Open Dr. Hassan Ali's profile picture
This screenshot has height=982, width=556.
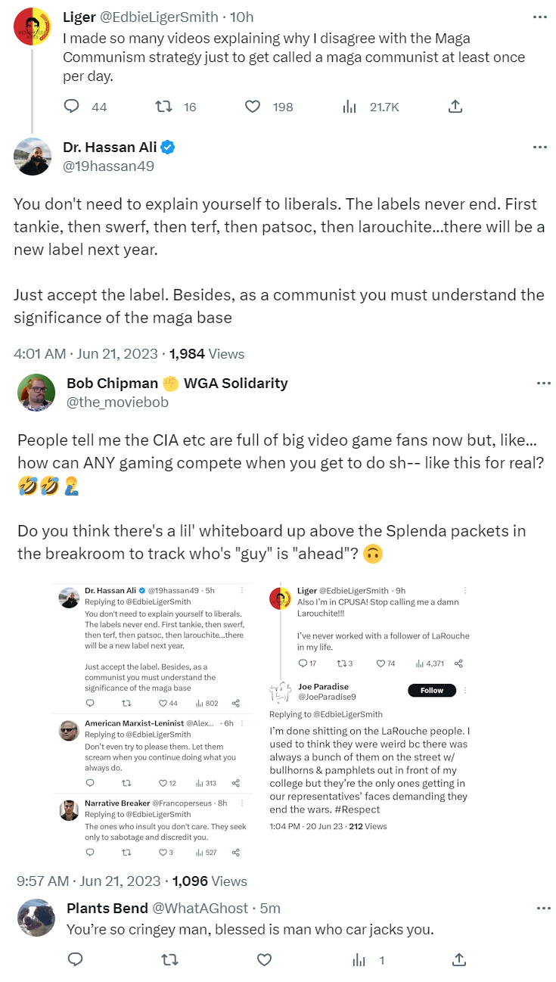click(33, 157)
